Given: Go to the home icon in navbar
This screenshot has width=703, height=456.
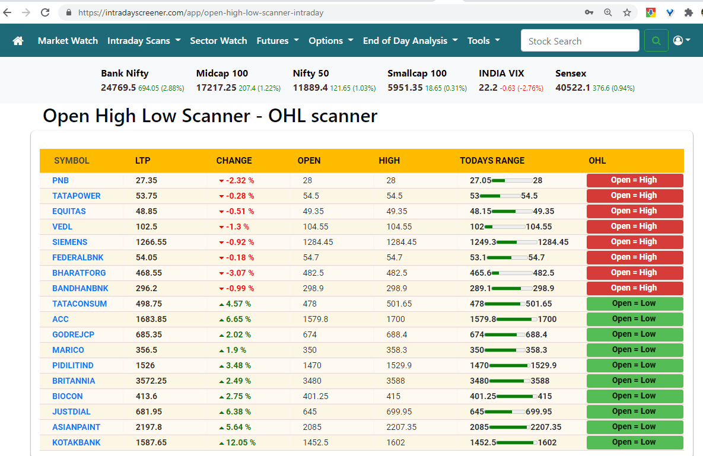Looking at the screenshot, I should (x=18, y=41).
